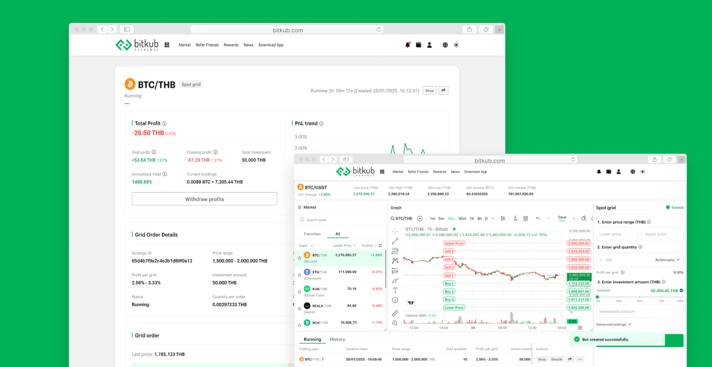Favorite the BTC/THB star
The image size is (712, 367).
[x=299, y=259]
